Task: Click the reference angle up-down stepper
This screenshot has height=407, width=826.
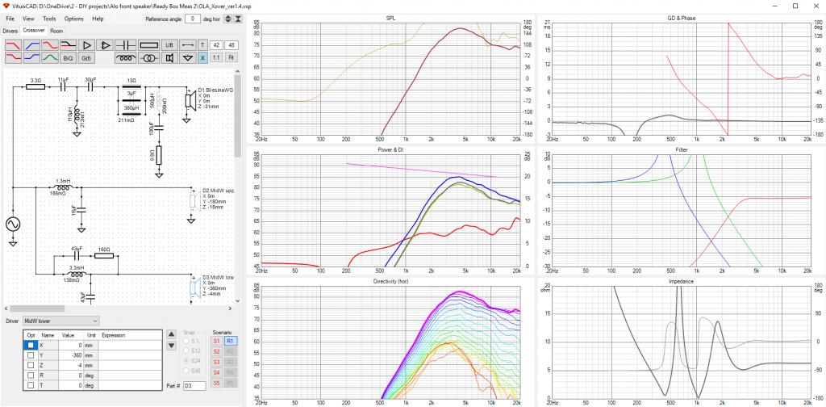Action: pyautogui.click(x=227, y=19)
